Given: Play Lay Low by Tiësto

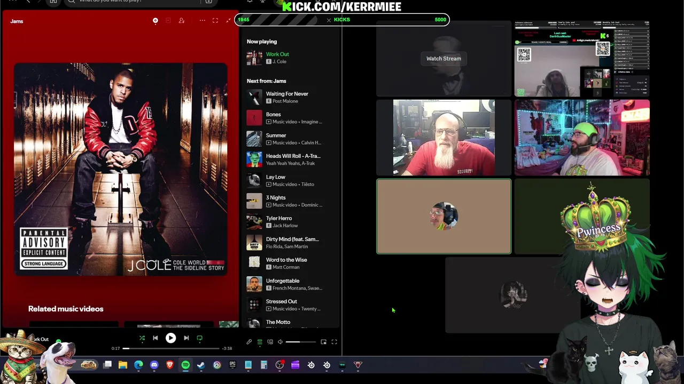Looking at the screenshot, I should click(x=276, y=177).
